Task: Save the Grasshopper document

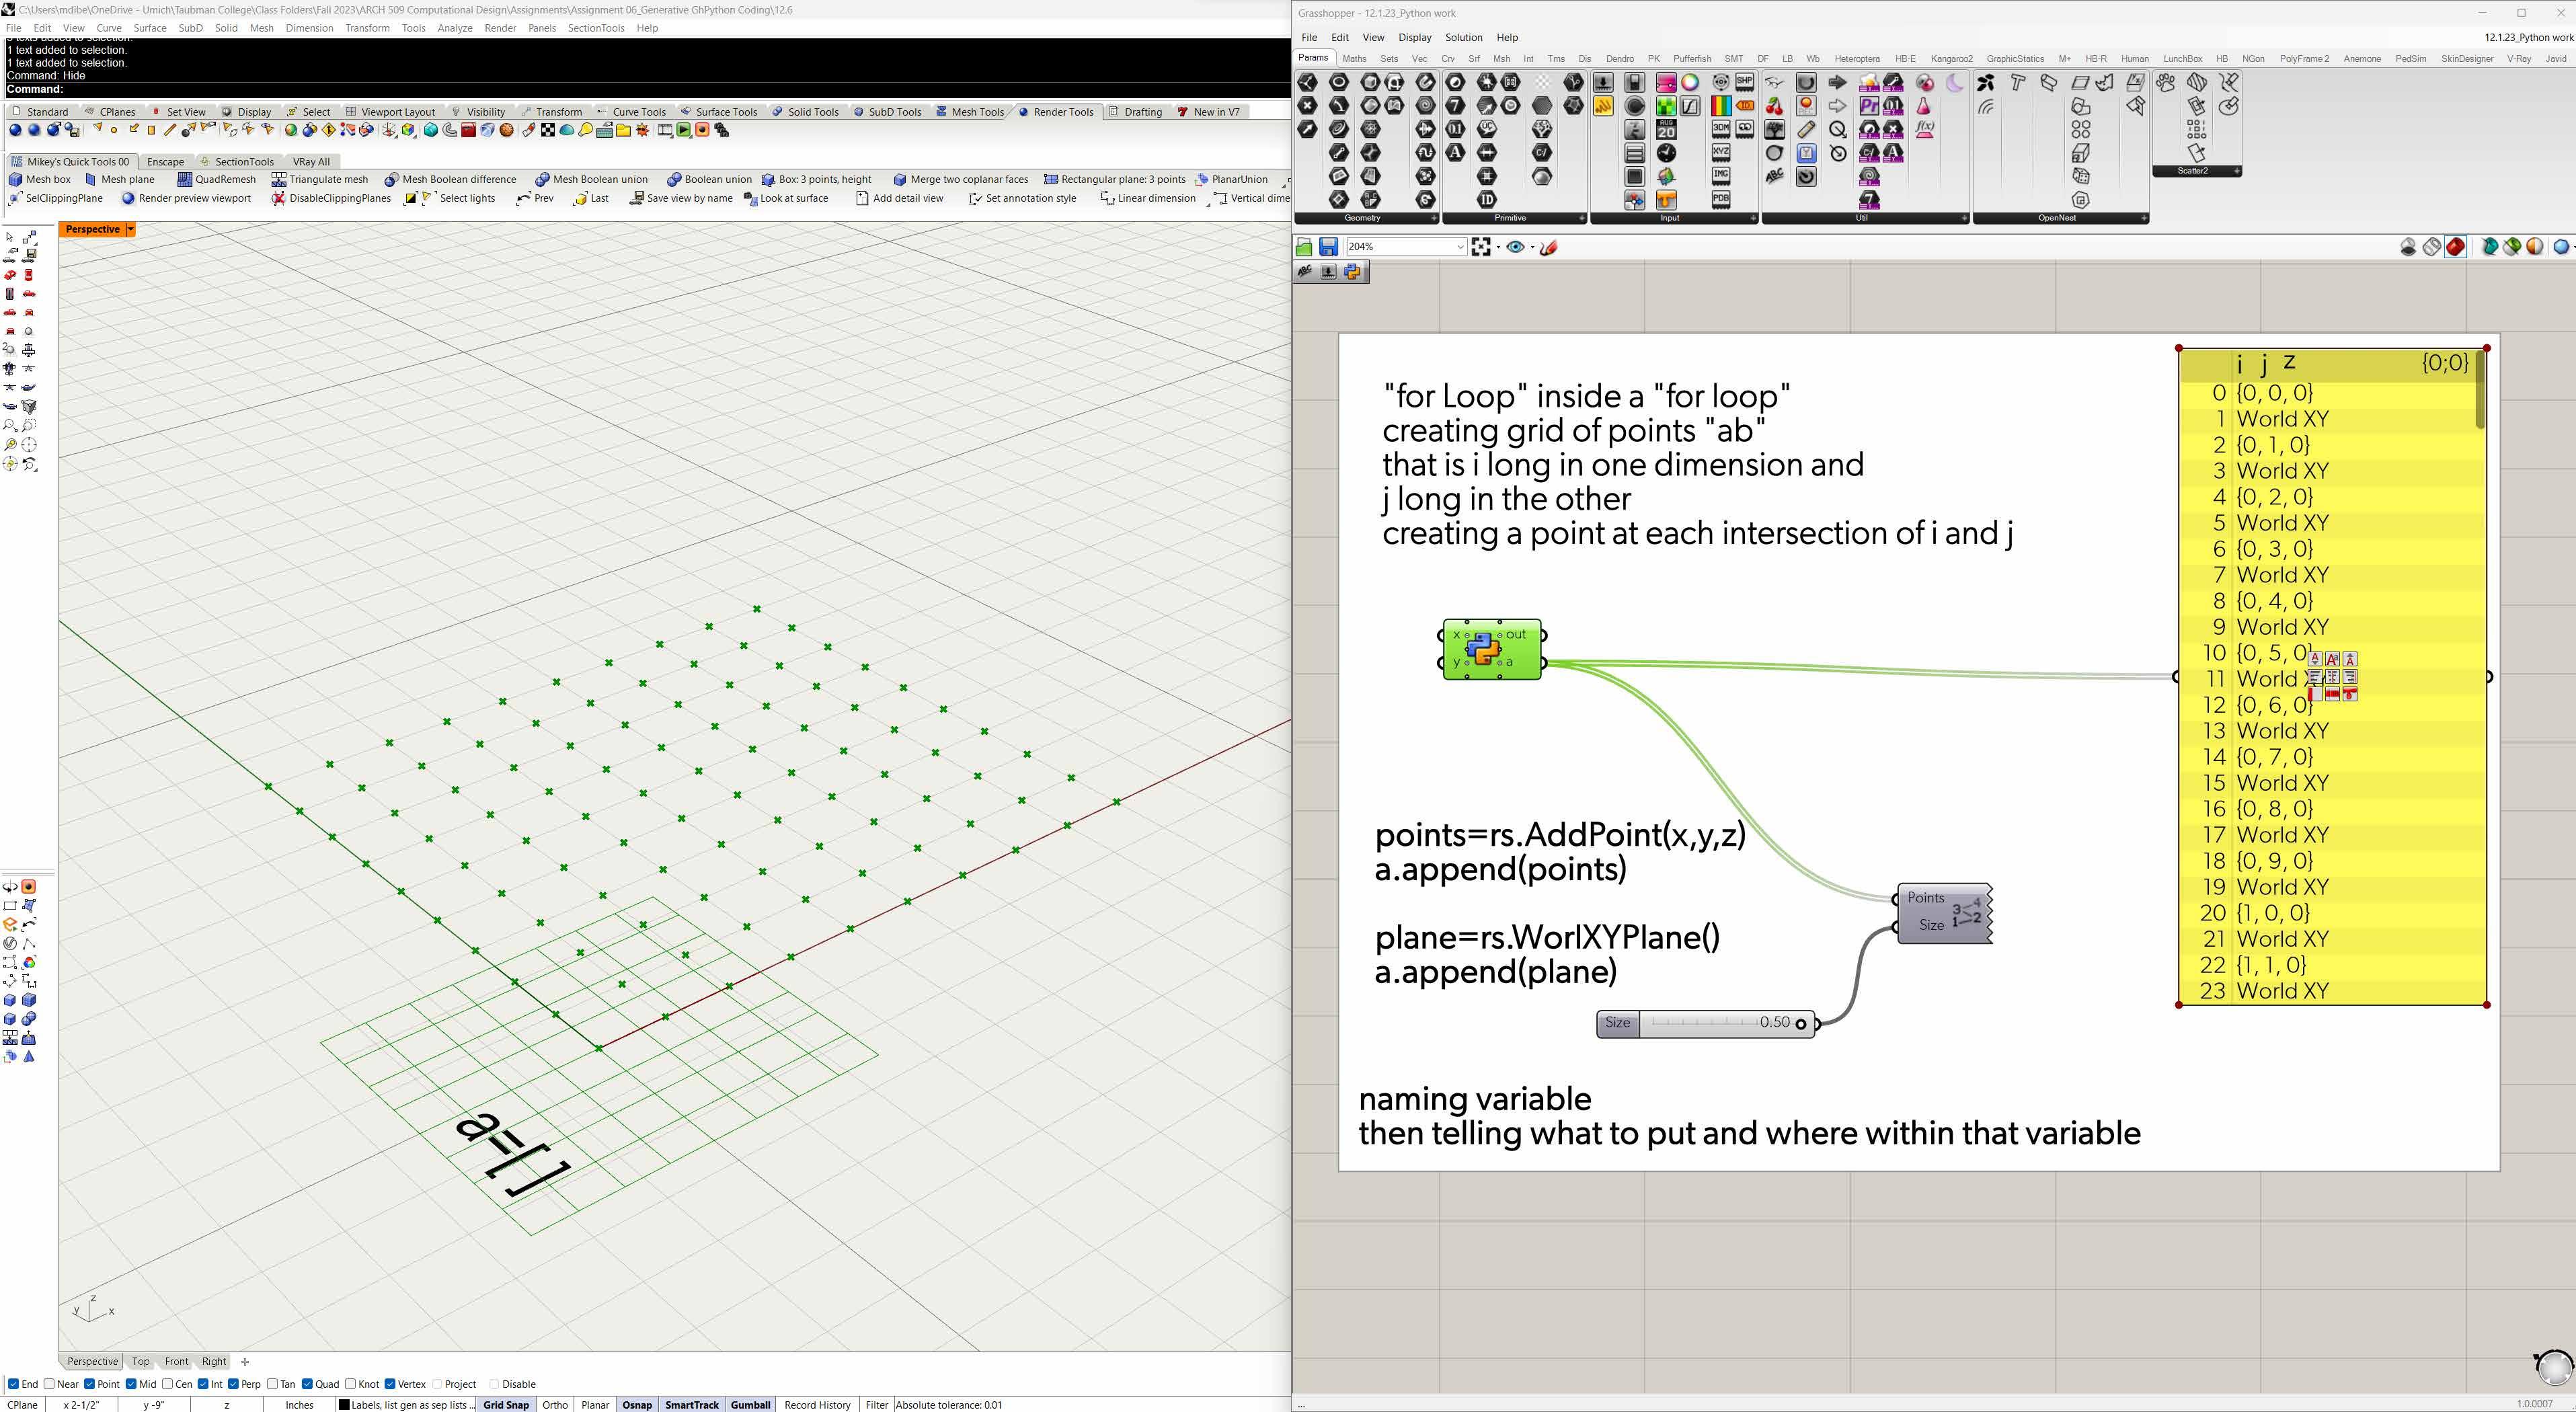Action: [x=1328, y=247]
